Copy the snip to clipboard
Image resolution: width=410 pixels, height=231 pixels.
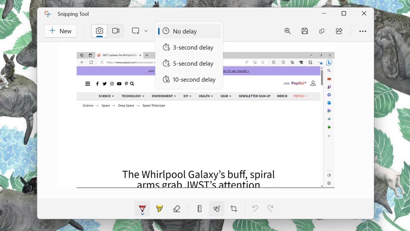coord(322,31)
